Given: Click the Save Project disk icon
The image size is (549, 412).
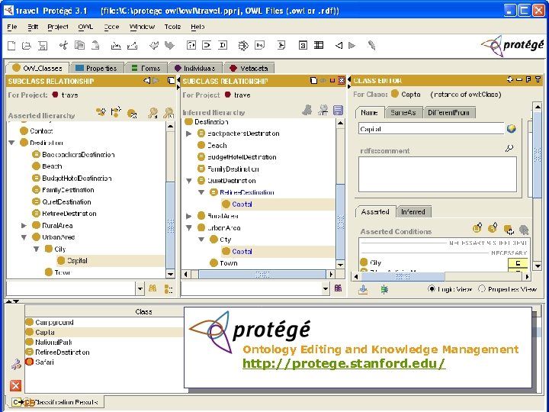Looking at the screenshot, I should click(x=43, y=46).
